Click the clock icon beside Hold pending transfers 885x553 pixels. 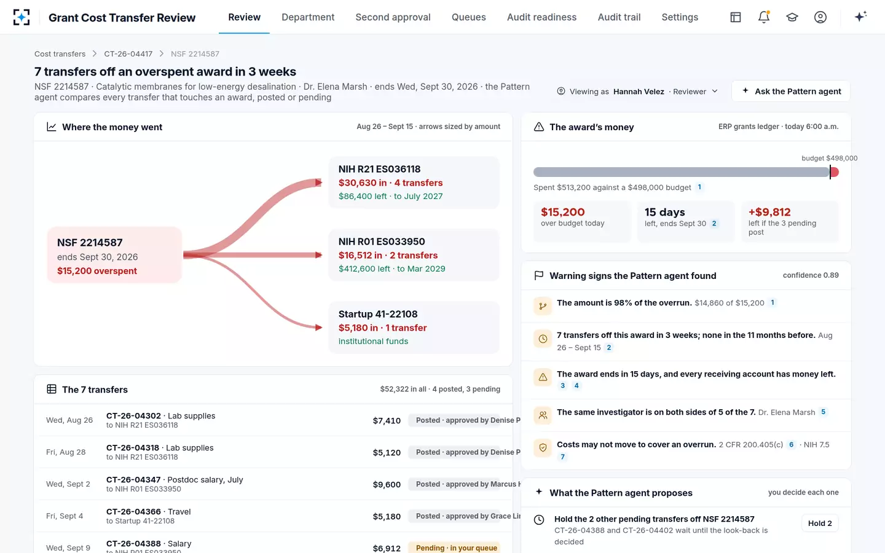(539, 520)
